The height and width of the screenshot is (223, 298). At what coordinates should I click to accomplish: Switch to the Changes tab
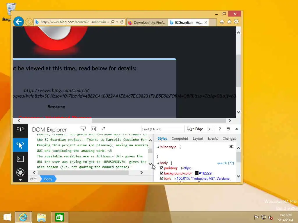tap(229, 139)
